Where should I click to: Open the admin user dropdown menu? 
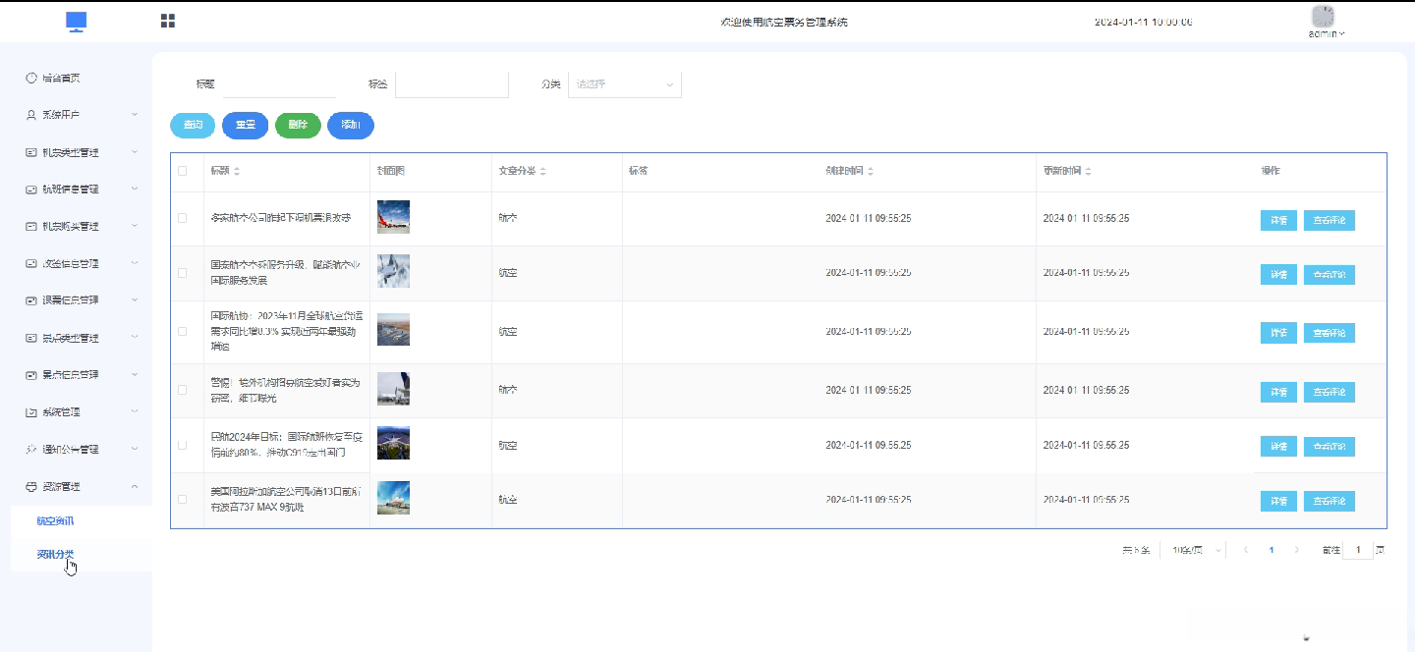coord(1327,34)
